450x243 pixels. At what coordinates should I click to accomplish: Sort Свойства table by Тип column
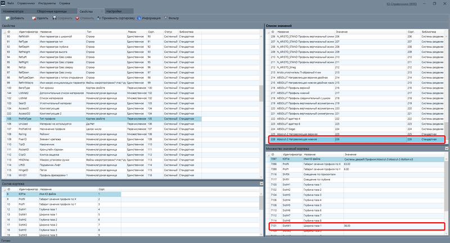106,32
